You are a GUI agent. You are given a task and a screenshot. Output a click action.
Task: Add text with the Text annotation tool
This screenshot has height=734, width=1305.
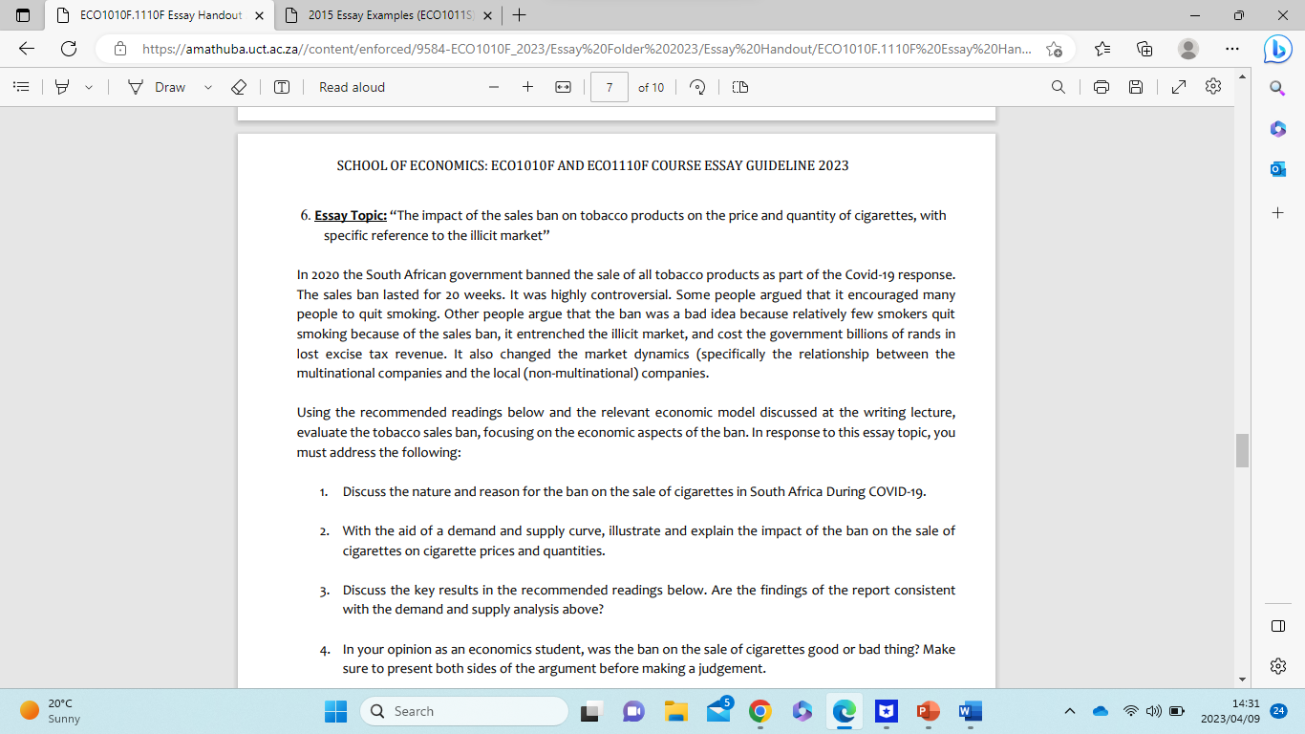click(x=282, y=87)
